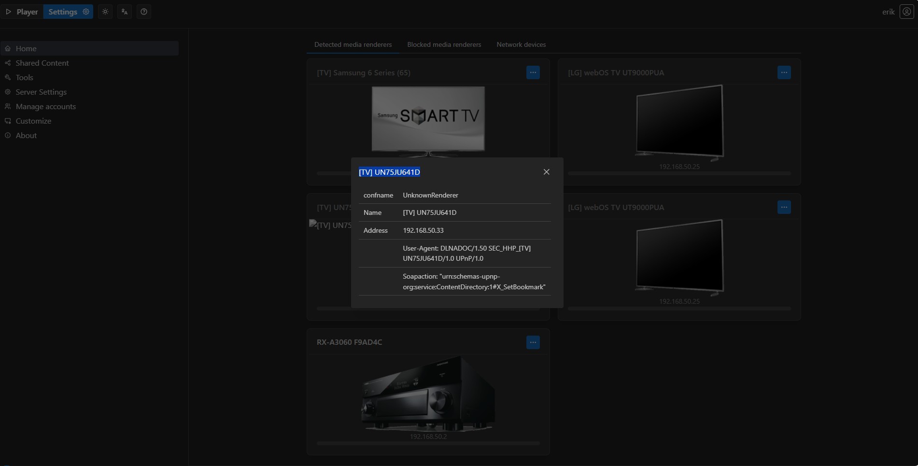Click the 192.168.50.2 address under the receiver

(x=428, y=437)
